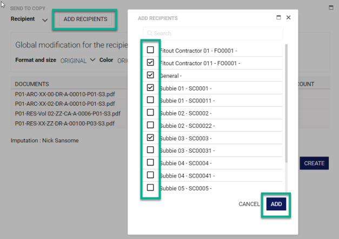Expand the Recipient dropdown chevron

click(45, 20)
